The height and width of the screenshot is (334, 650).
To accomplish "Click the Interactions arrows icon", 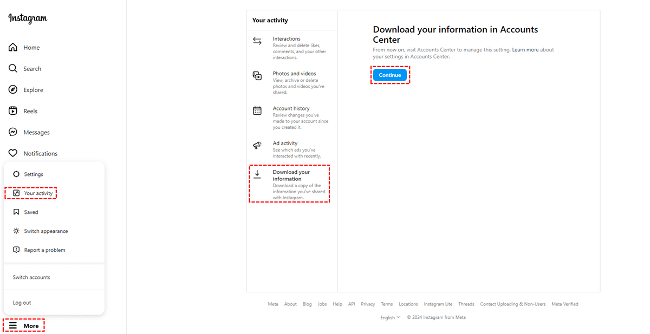I will pyautogui.click(x=257, y=41).
